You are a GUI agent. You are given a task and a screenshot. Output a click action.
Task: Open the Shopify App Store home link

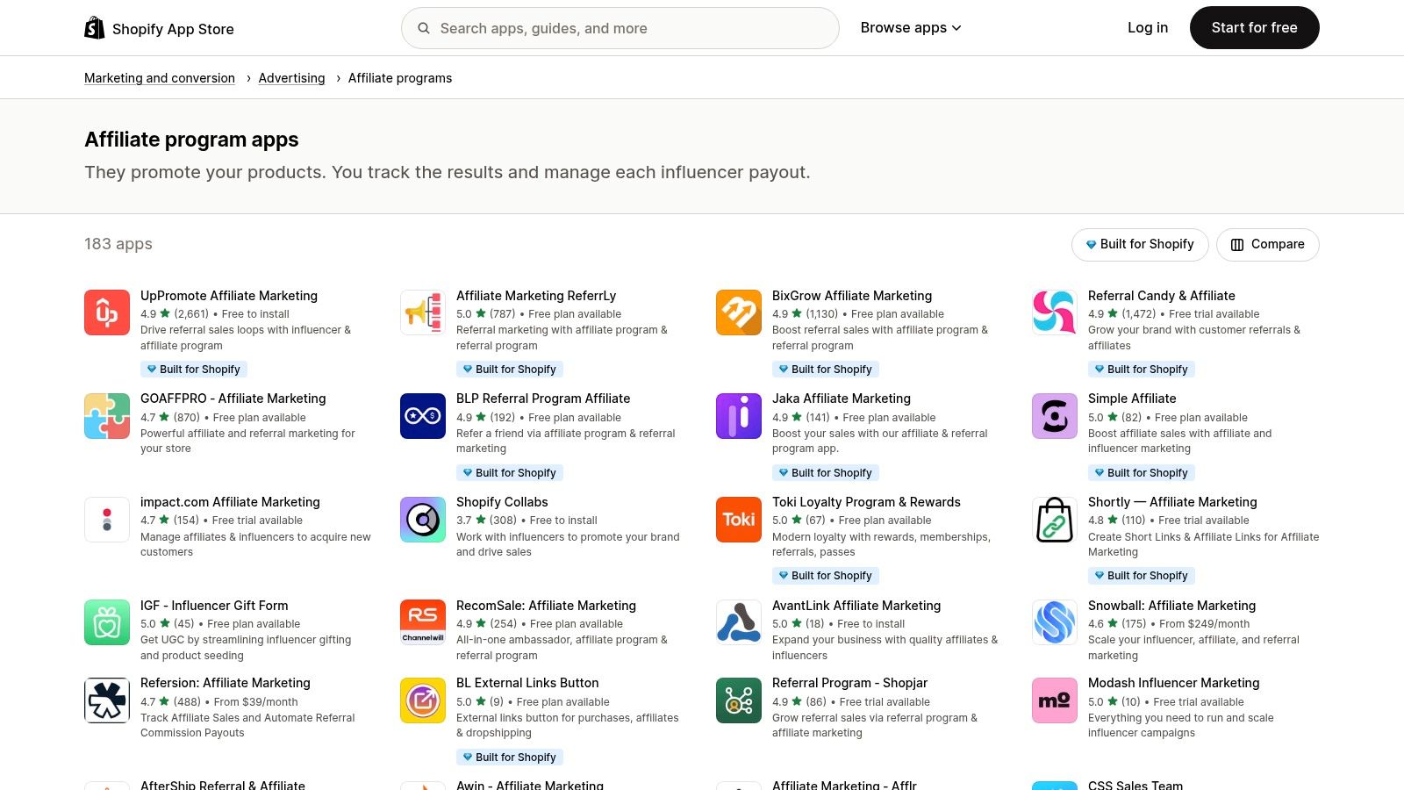[160, 29]
